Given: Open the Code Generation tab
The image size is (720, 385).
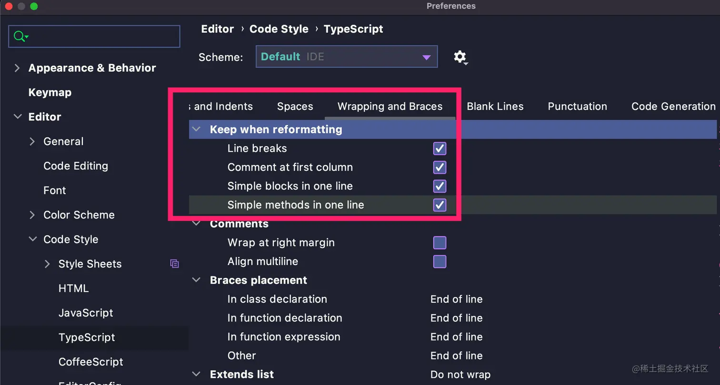Looking at the screenshot, I should [673, 106].
